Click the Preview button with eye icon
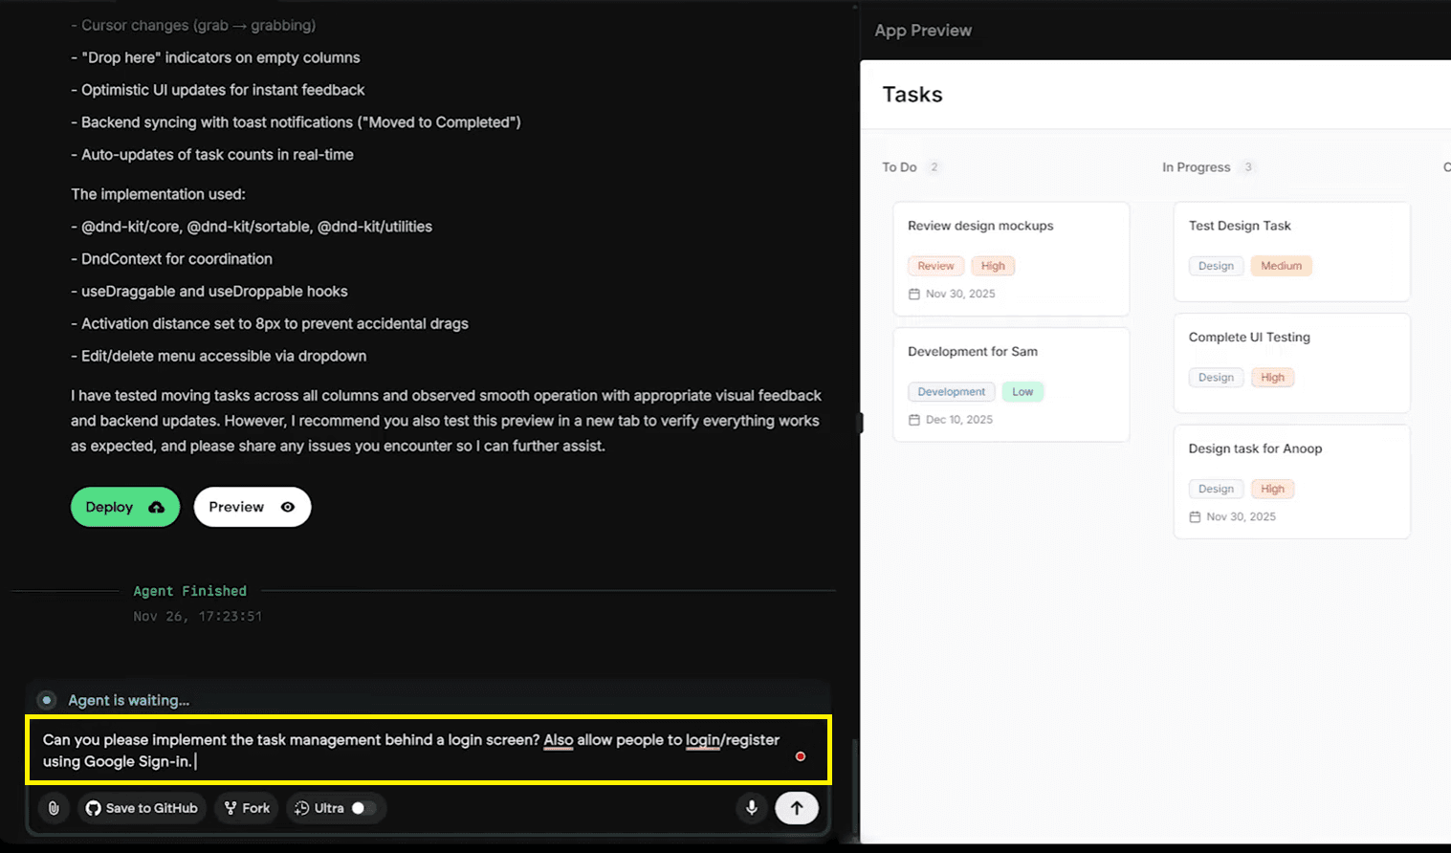This screenshot has height=853, width=1451. point(253,507)
